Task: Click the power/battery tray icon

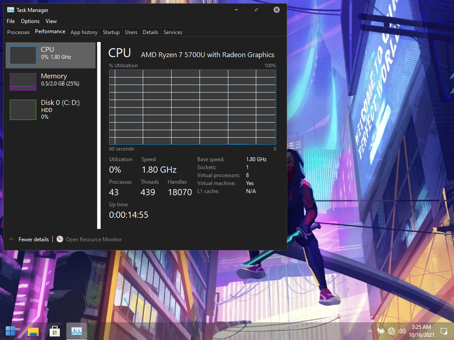Action: [x=380, y=331]
